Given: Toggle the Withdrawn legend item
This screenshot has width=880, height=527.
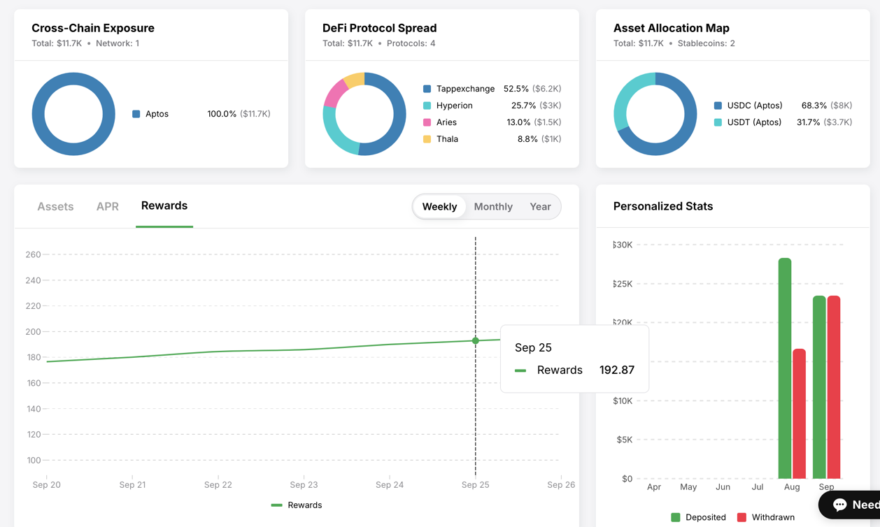Looking at the screenshot, I should coord(766,517).
